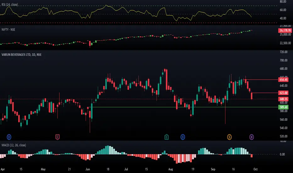
Task: Click the 540.00 price axis label
Action: coord(284,128)
